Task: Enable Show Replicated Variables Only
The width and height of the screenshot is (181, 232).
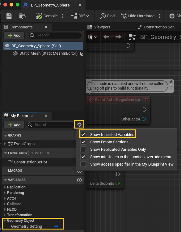Action: coord(83,149)
